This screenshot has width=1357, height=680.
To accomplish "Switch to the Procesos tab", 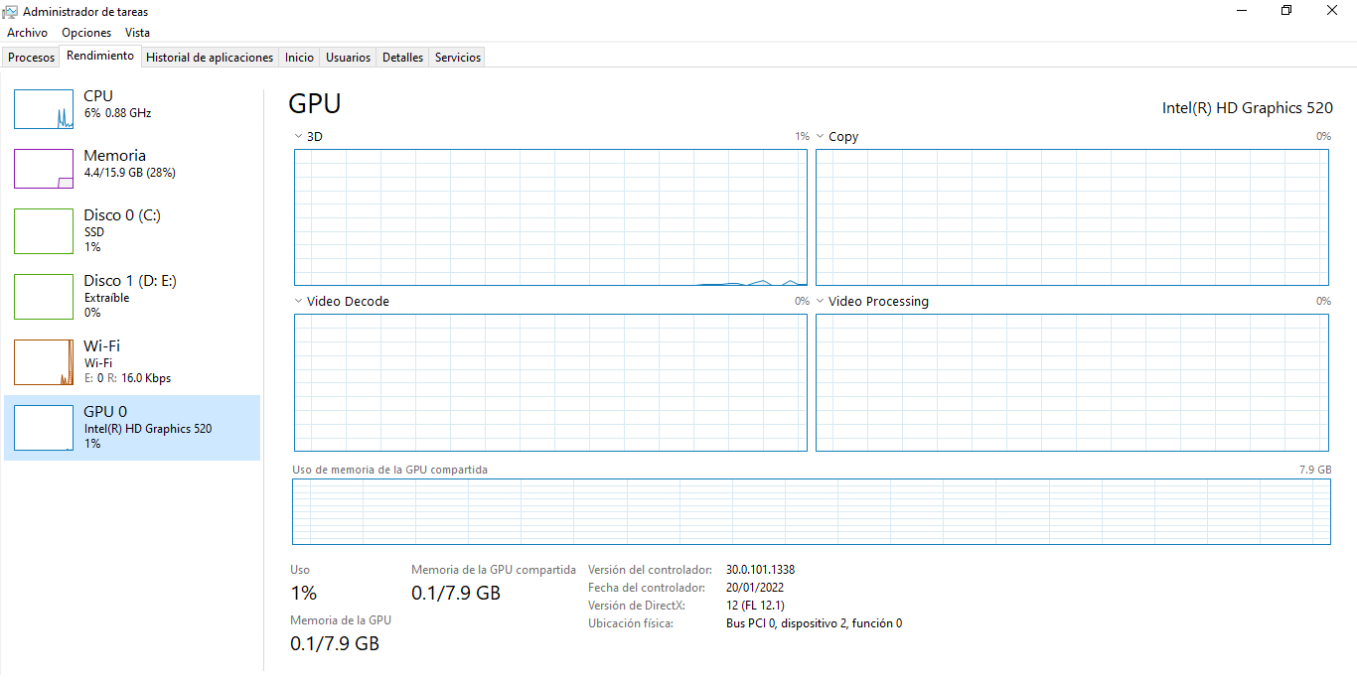I will tap(31, 58).
